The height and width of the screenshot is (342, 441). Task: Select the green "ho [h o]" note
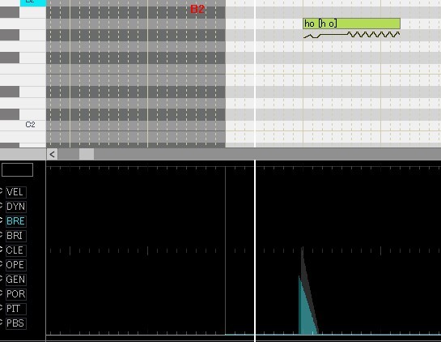tap(351, 24)
